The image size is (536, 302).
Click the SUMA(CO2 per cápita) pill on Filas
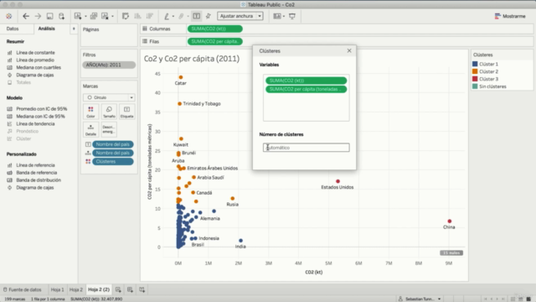click(x=215, y=41)
